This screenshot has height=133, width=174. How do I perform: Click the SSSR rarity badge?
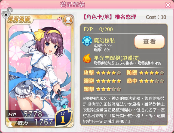point(19,19)
